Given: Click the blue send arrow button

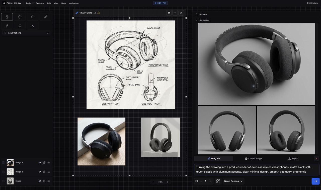Looking at the screenshot, I should [x=315, y=181].
